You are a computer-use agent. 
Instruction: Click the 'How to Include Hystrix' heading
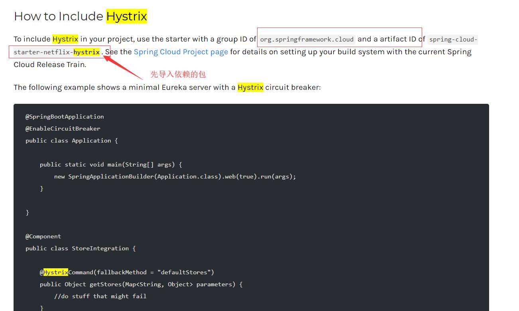[x=81, y=16]
